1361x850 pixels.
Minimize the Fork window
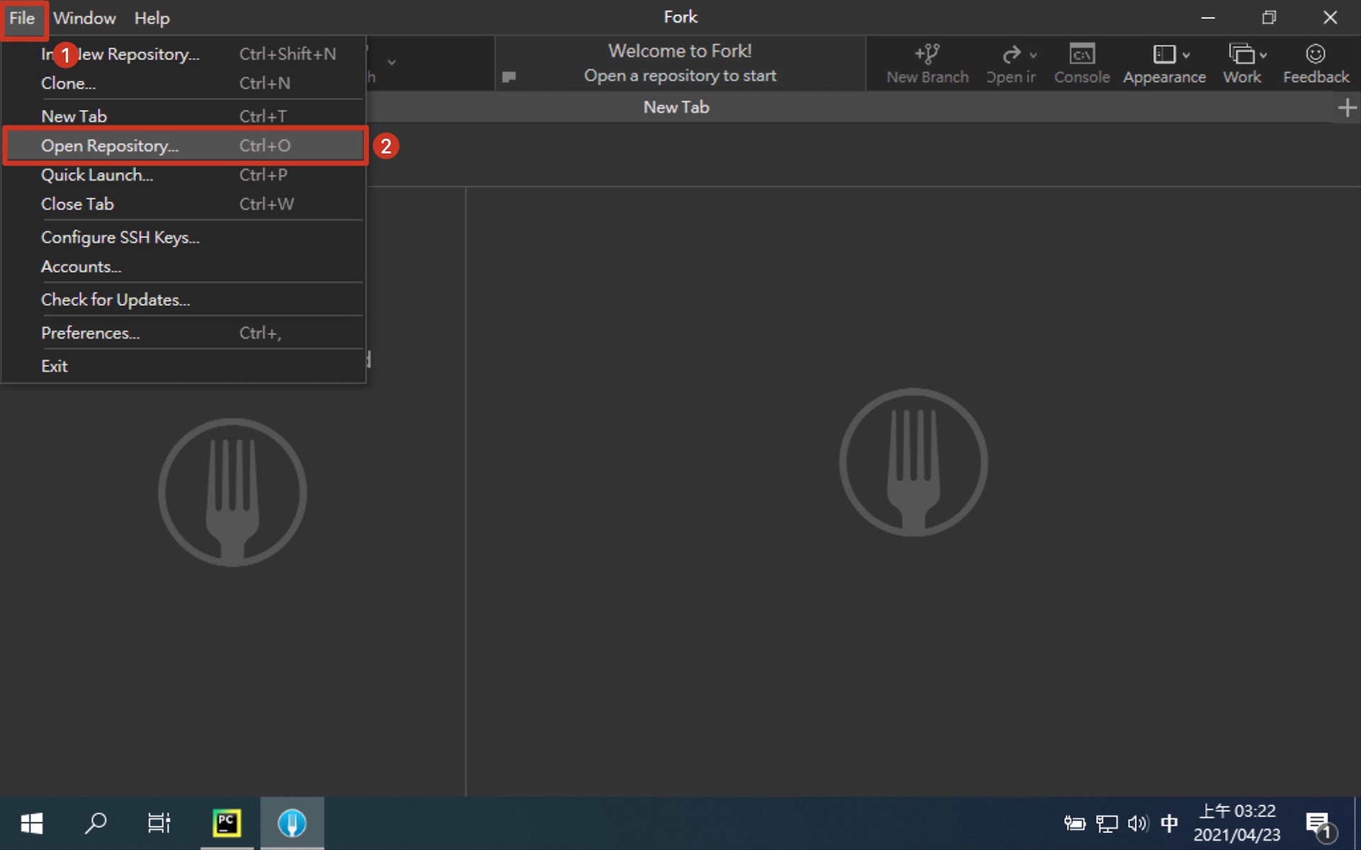point(1209,18)
